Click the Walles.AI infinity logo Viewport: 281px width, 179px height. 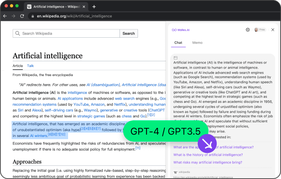click(x=174, y=30)
